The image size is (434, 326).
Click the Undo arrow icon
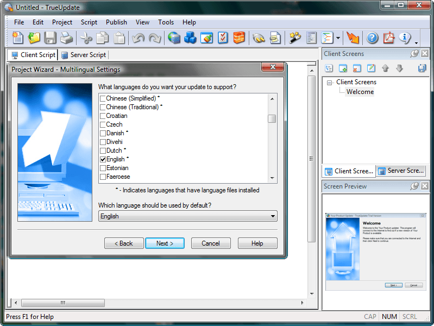click(x=138, y=38)
